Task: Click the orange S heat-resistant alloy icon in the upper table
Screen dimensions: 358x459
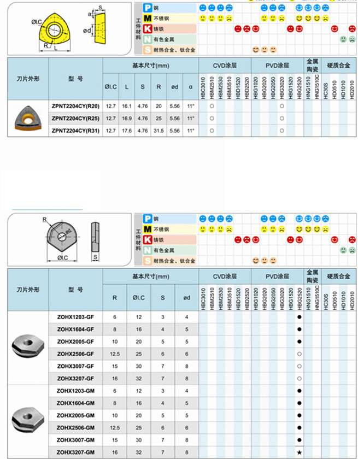Action: 148,50
